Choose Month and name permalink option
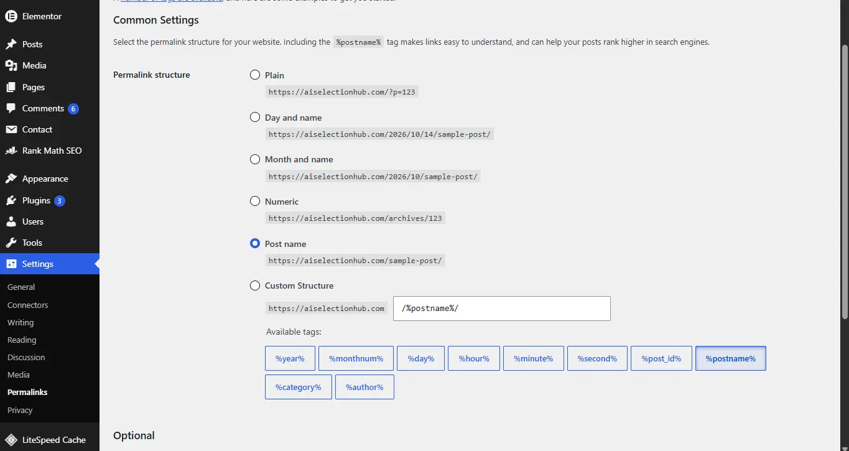The image size is (849, 451). (255, 159)
